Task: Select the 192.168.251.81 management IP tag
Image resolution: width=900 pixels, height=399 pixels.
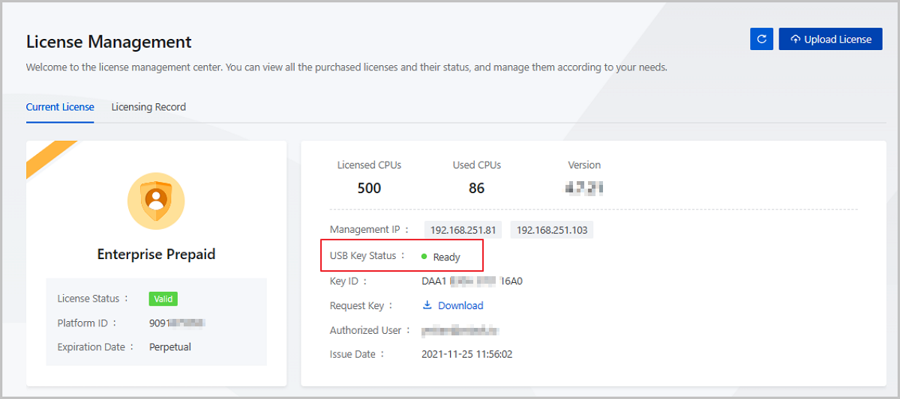Action: click(463, 230)
